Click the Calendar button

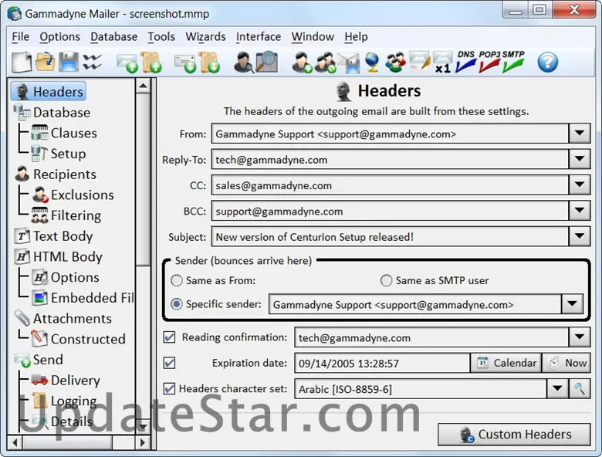506,363
